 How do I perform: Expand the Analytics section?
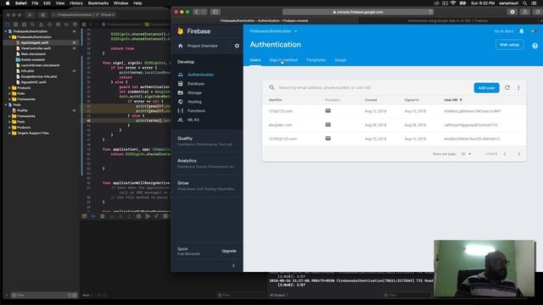click(207, 164)
